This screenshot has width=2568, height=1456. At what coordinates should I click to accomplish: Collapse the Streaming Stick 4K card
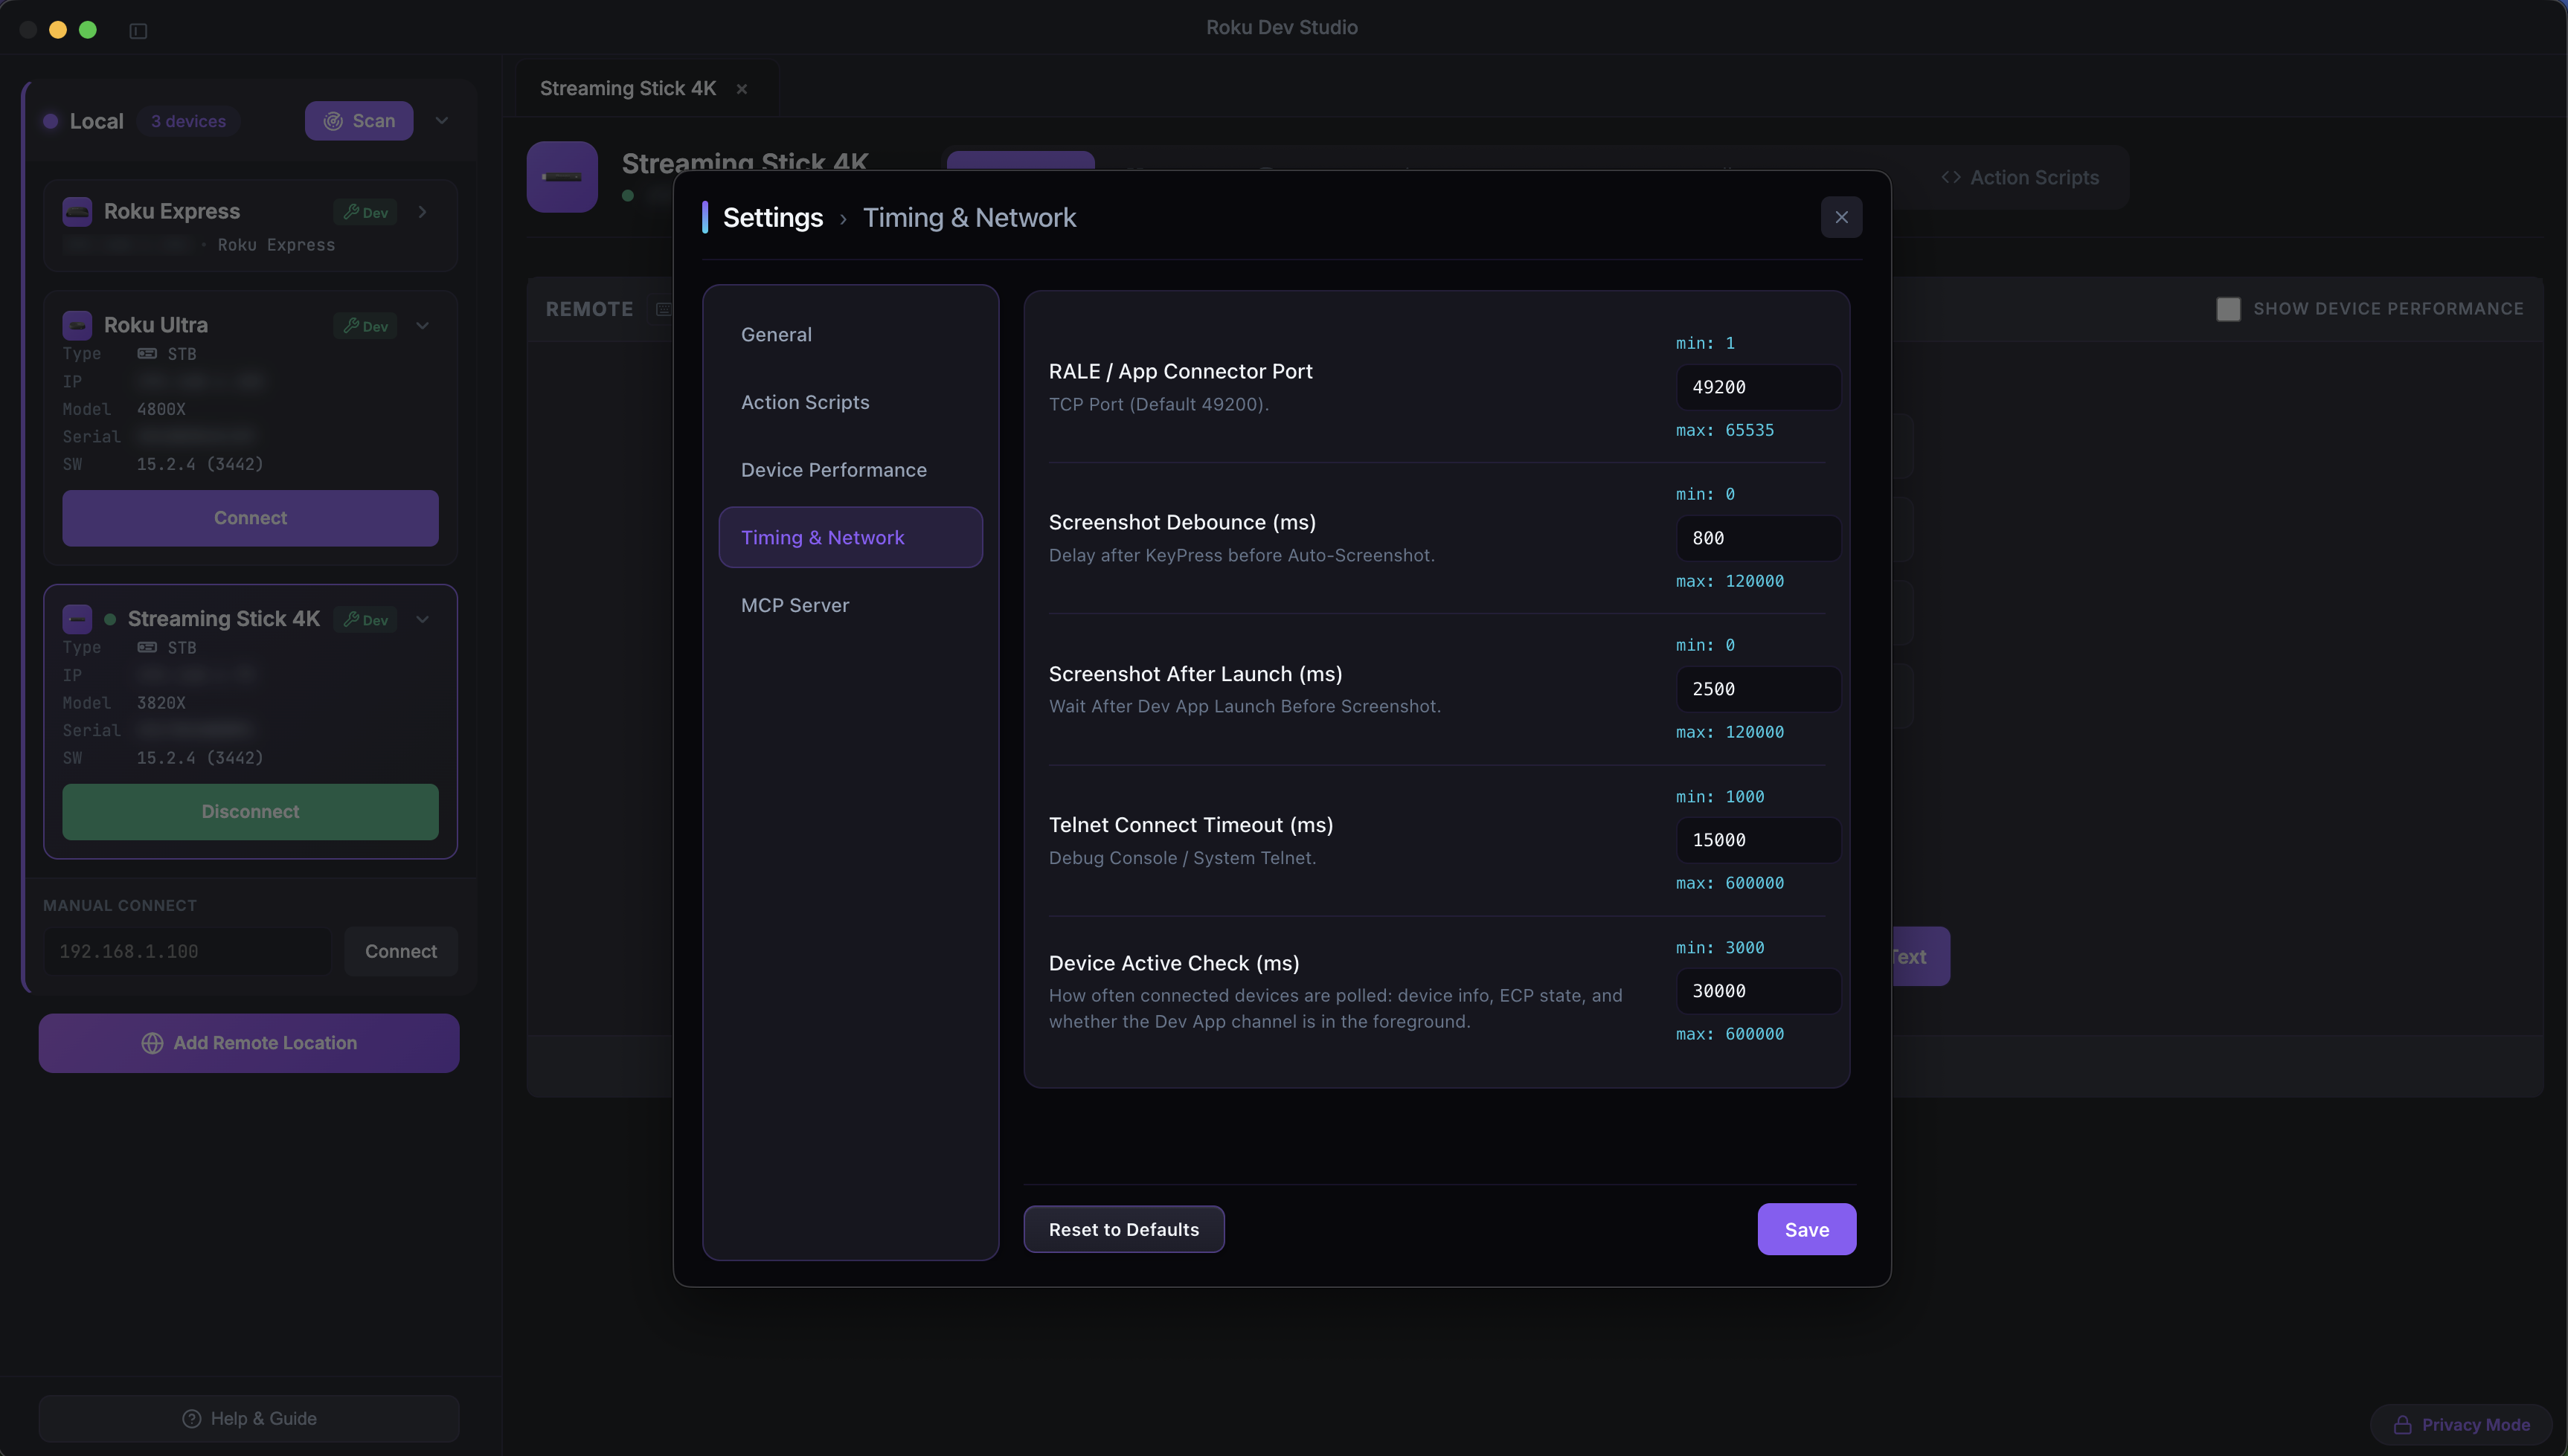(x=423, y=620)
